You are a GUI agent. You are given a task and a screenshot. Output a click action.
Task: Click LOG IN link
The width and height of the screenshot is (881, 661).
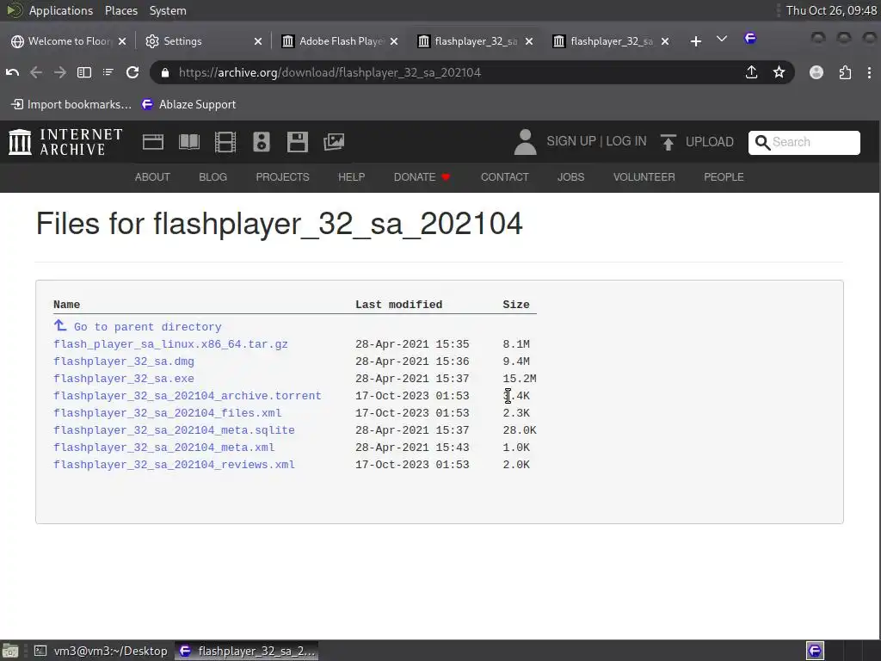[x=626, y=141]
